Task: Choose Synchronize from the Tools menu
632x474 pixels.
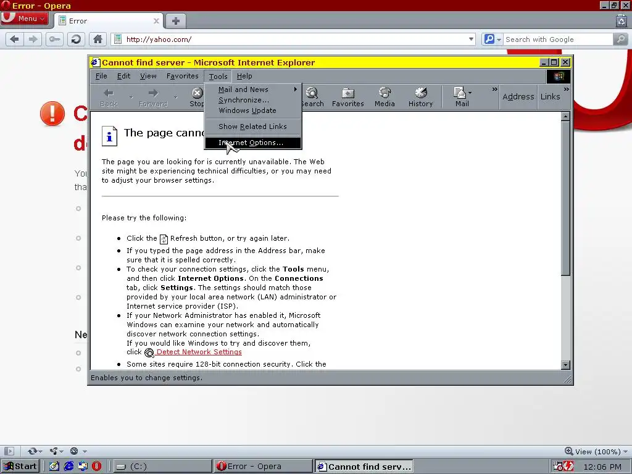Action: click(x=253, y=100)
